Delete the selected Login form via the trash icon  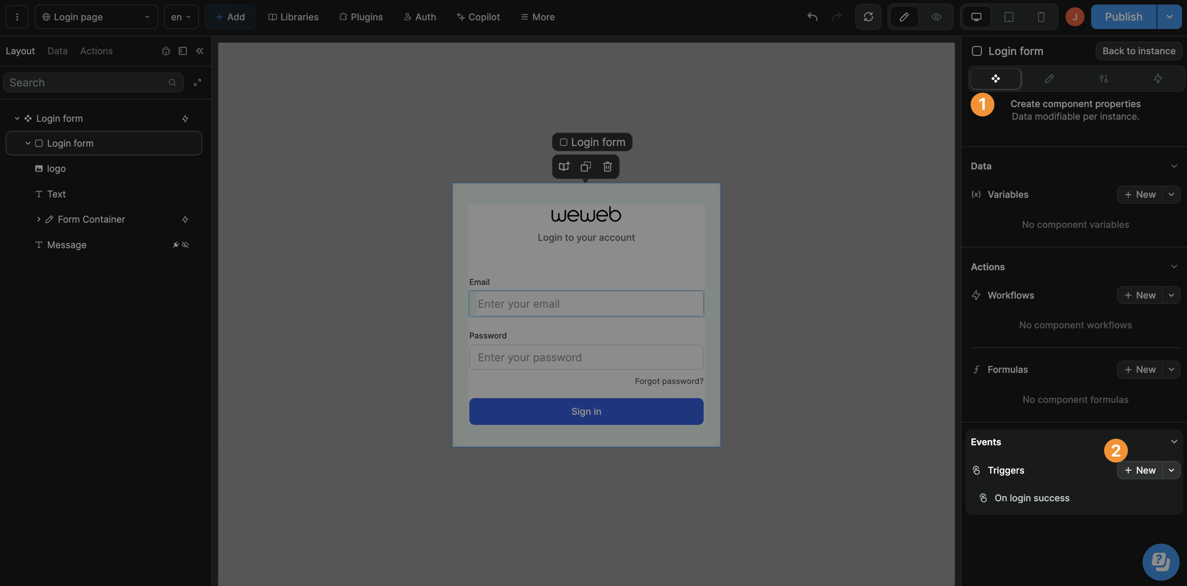pos(607,166)
